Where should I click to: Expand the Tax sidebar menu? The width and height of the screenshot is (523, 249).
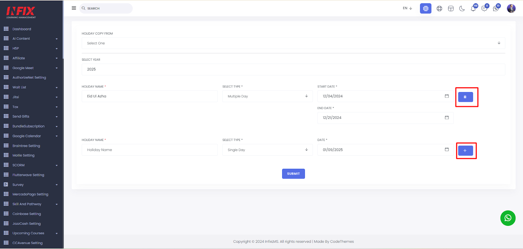[31, 107]
